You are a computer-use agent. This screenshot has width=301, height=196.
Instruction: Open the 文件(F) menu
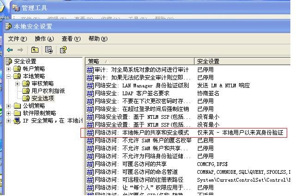[18, 39]
